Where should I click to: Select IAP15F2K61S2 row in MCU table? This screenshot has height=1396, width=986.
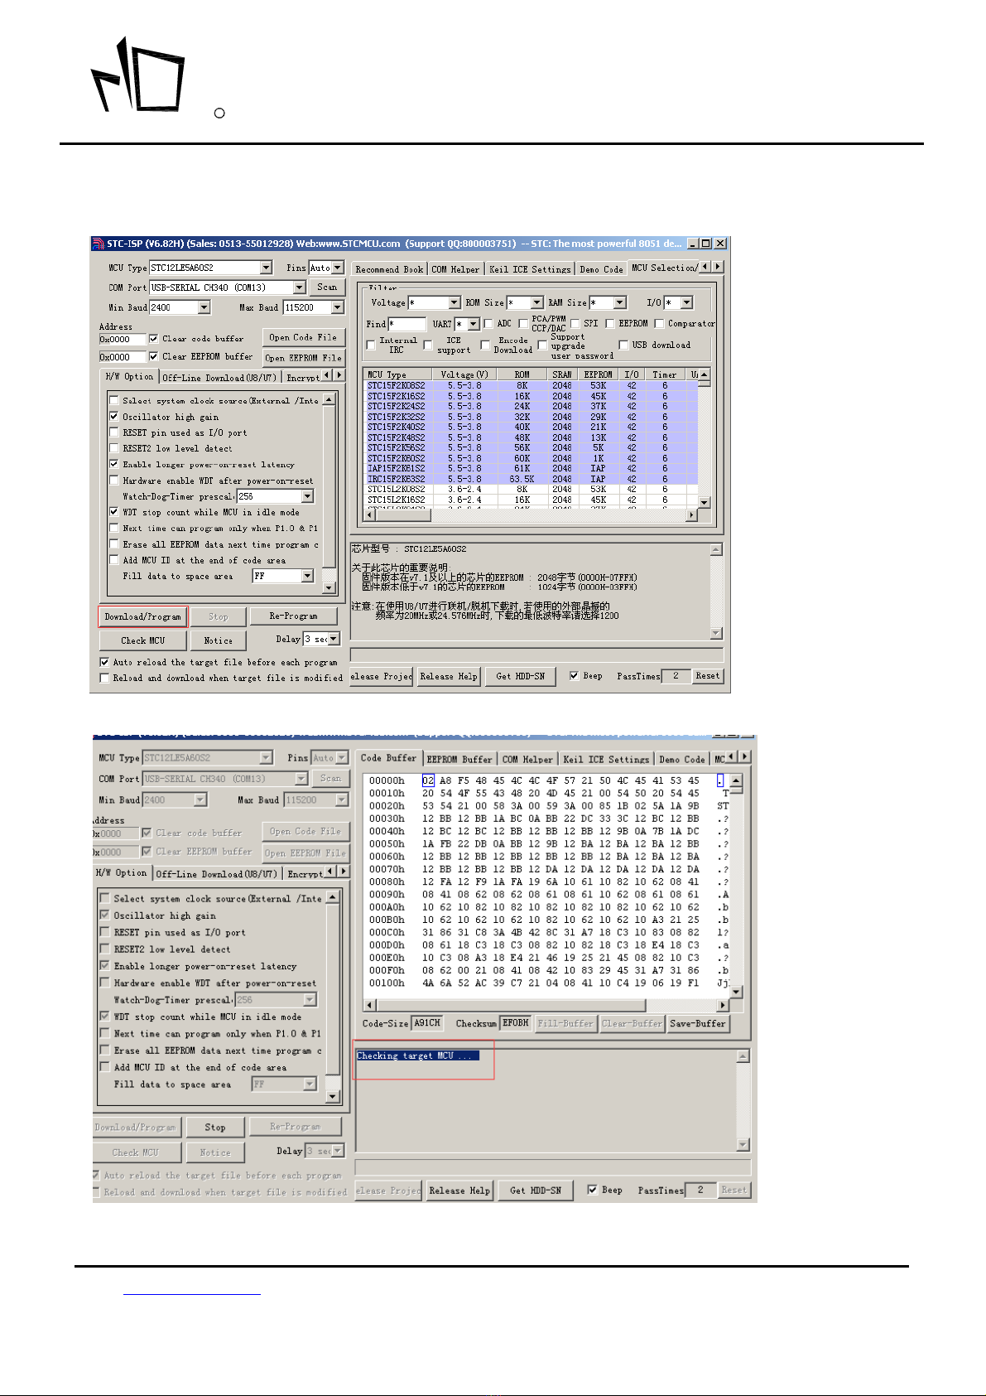[x=530, y=468]
